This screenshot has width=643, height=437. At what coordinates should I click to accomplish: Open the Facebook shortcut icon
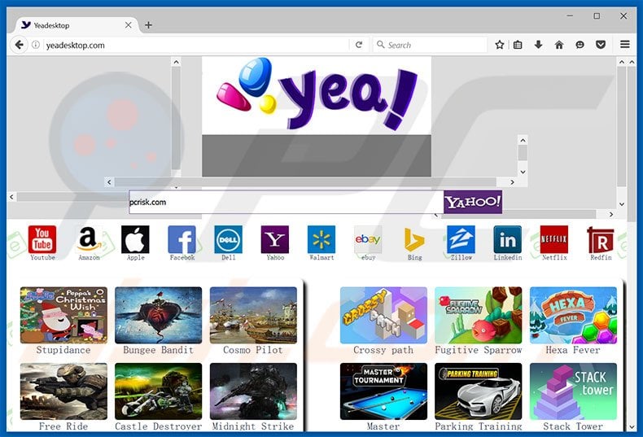coord(182,239)
